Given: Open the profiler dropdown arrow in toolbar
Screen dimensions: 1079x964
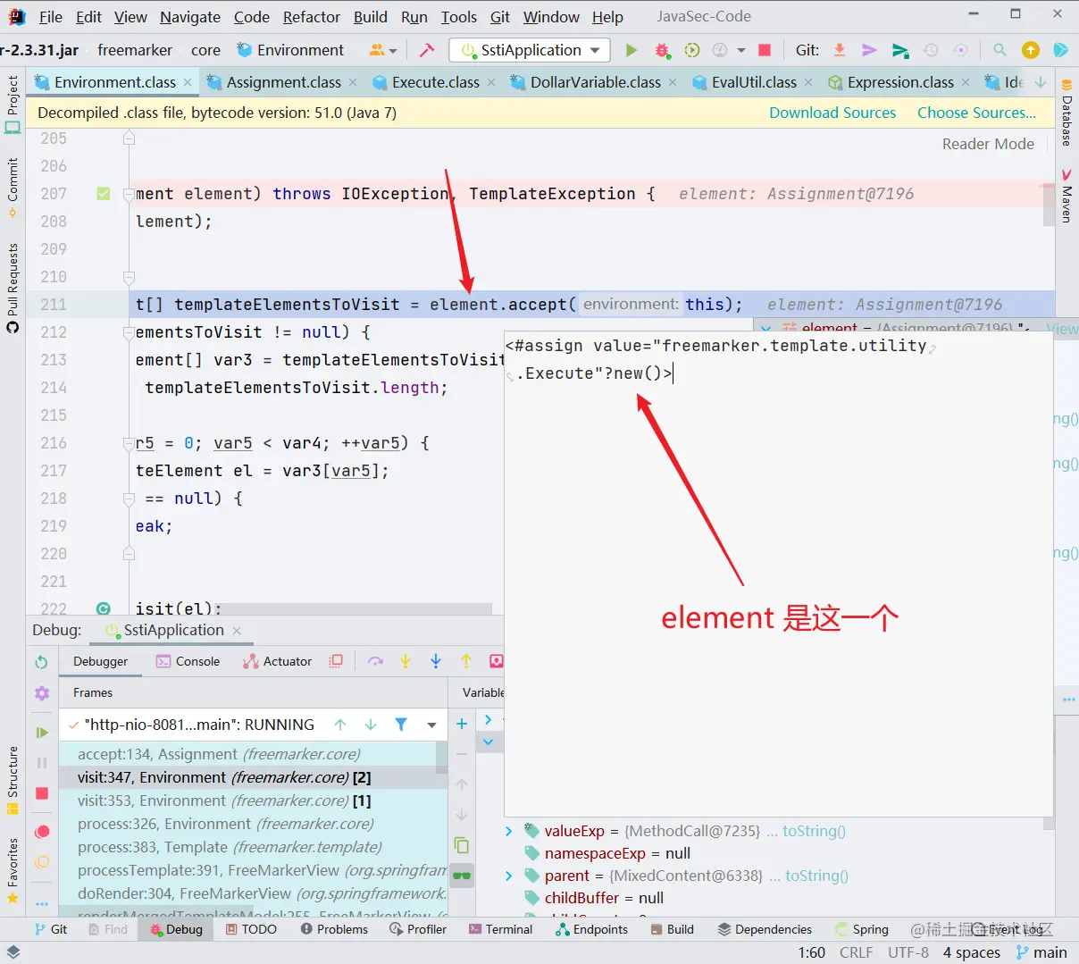Looking at the screenshot, I should (x=740, y=50).
